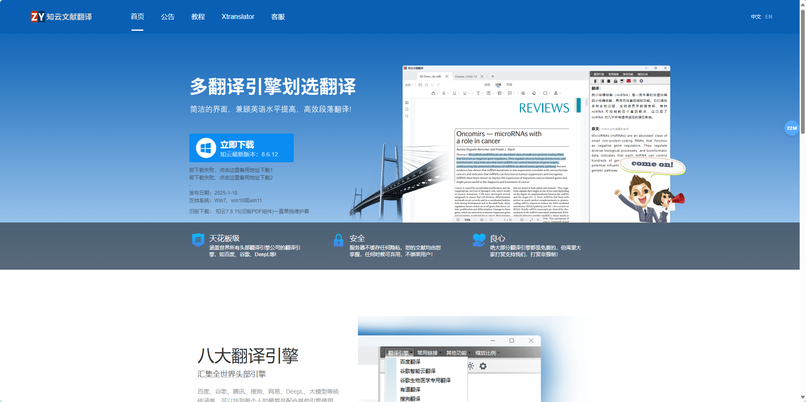
Task: Switch site language to EN
Action: tap(769, 17)
